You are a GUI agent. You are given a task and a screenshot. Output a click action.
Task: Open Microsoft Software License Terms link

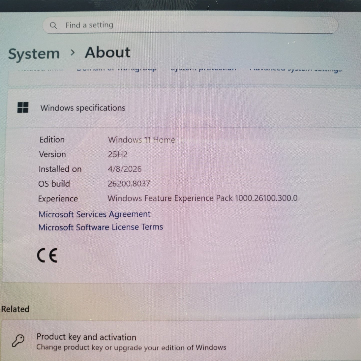101,227
